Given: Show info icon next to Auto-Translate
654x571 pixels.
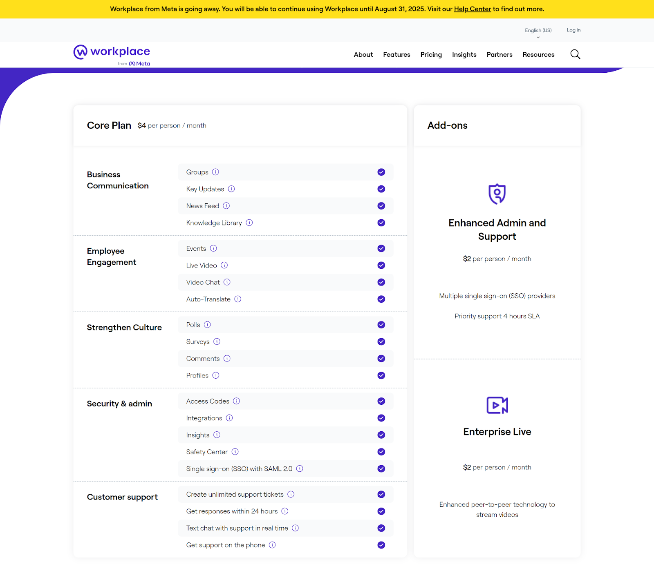Looking at the screenshot, I should coord(238,299).
